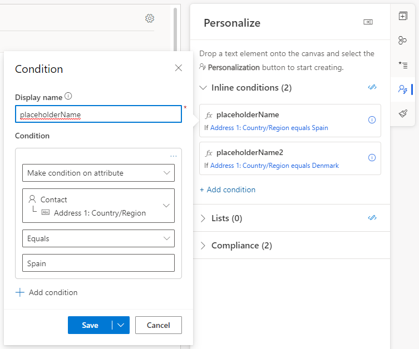This screenshot has height=349, width=419.
Task: Click the Save button
Action: [x=90, y=325]
